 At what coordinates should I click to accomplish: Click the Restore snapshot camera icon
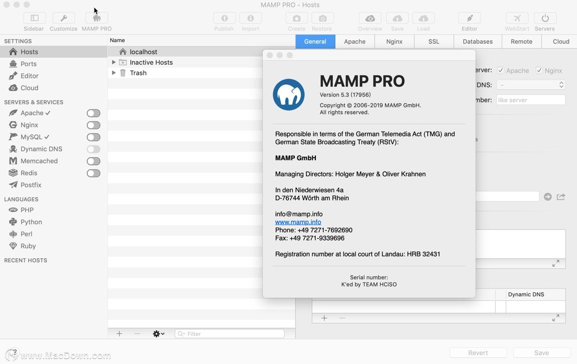coord(323,18)
